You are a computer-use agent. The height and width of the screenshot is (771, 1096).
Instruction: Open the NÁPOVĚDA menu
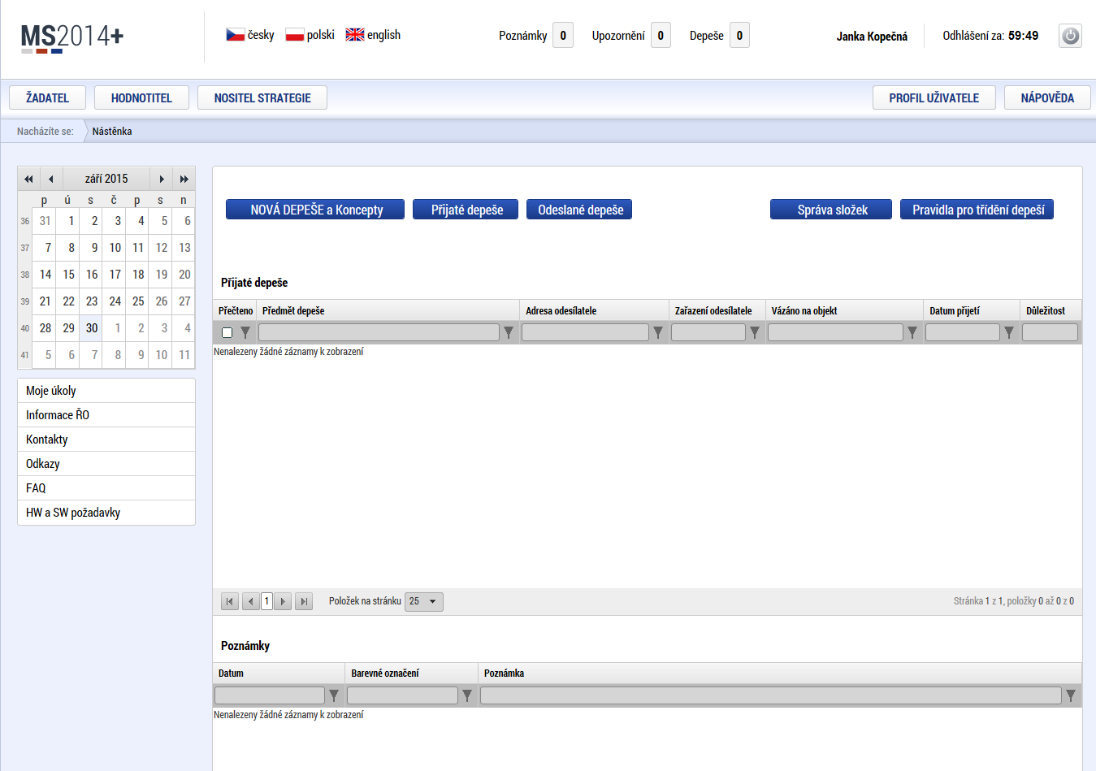(1047, 97)
